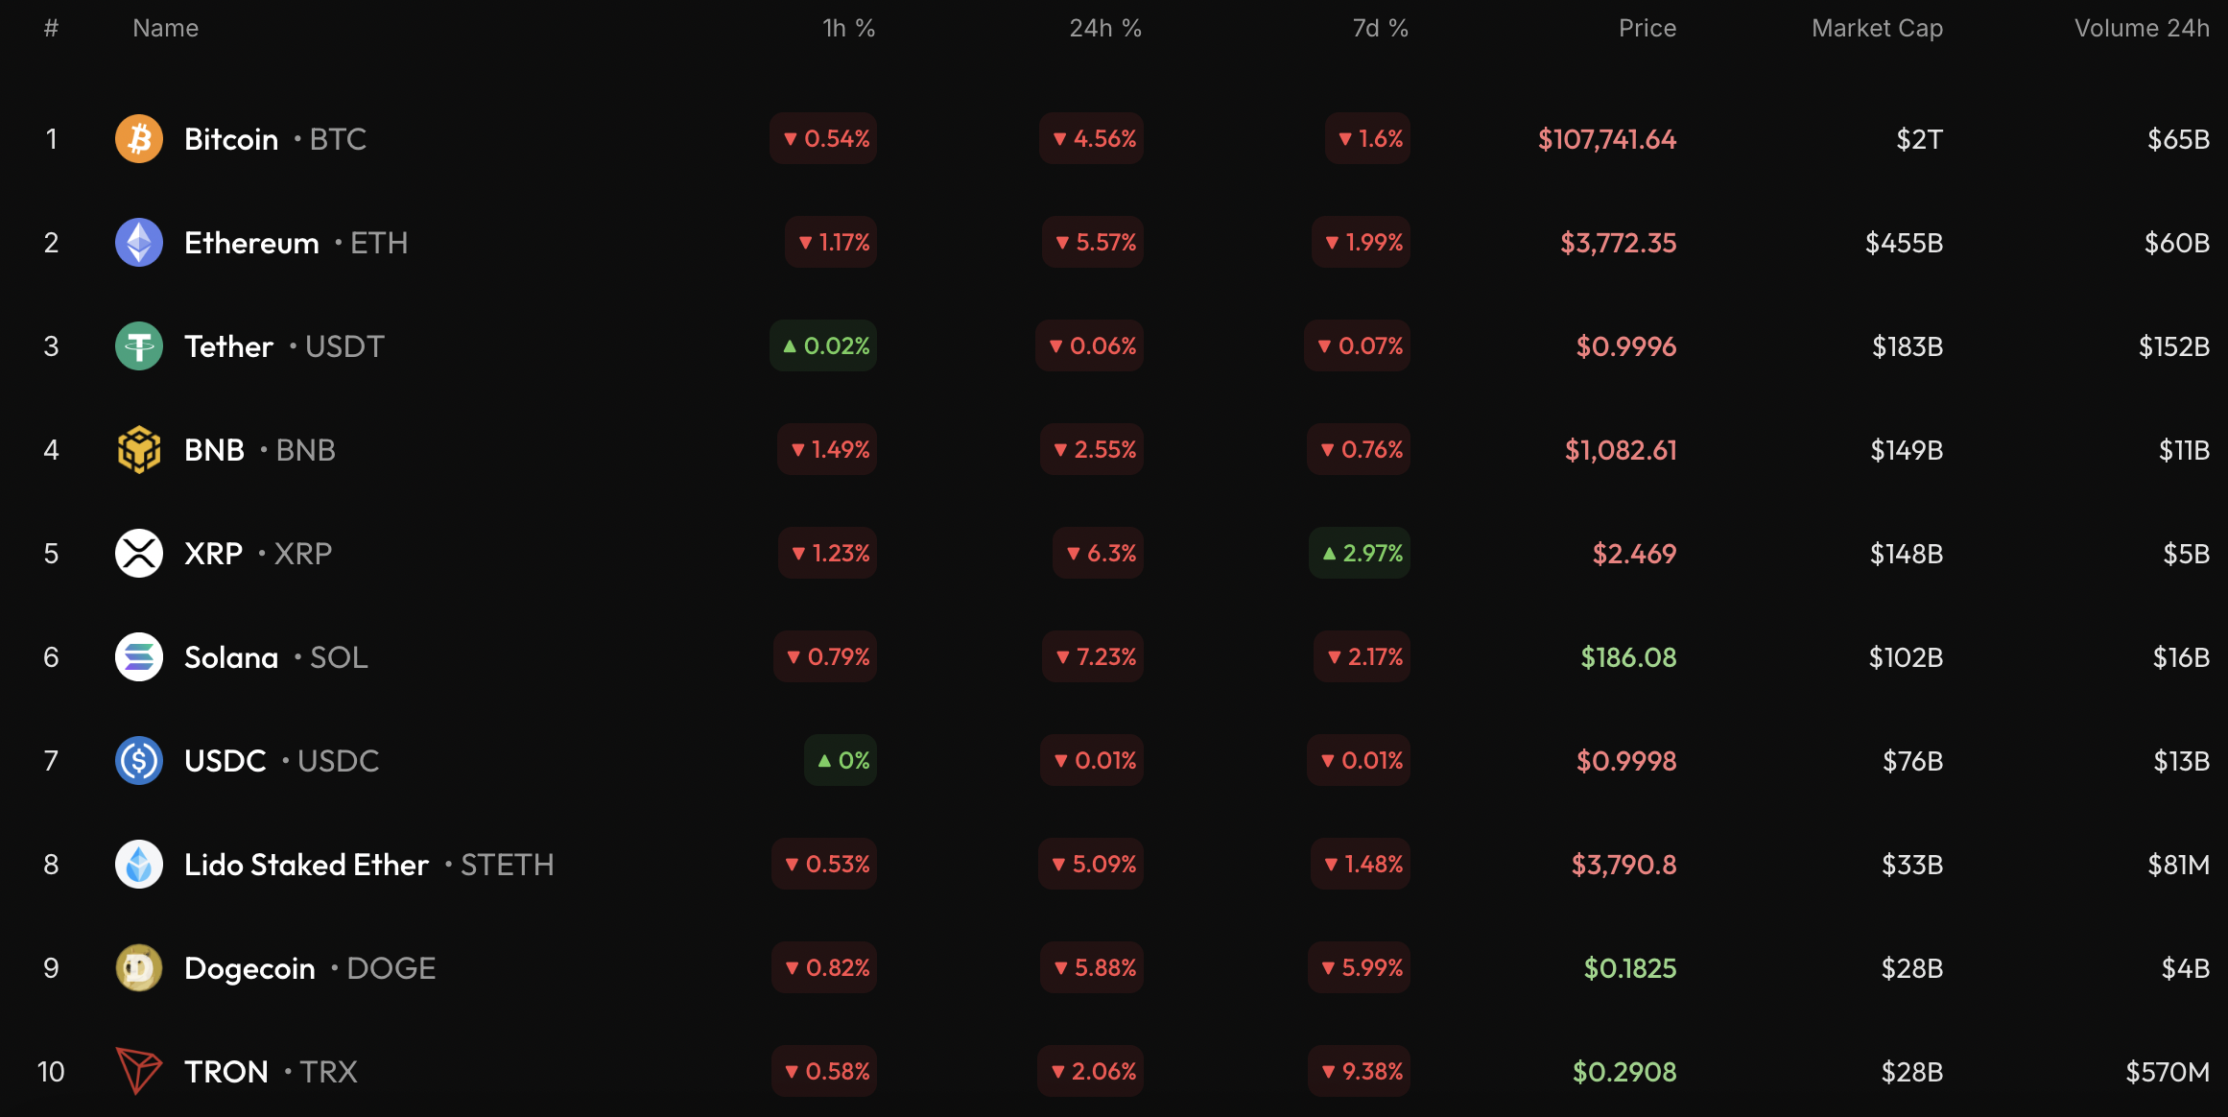Click the XRP logo icon
Screen dimensions: 2228x1117
tap(139, 553)
